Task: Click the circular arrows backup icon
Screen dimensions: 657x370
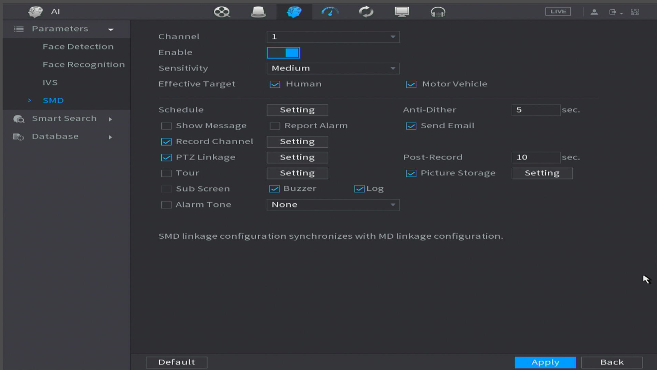Action: tap(366, 12)
